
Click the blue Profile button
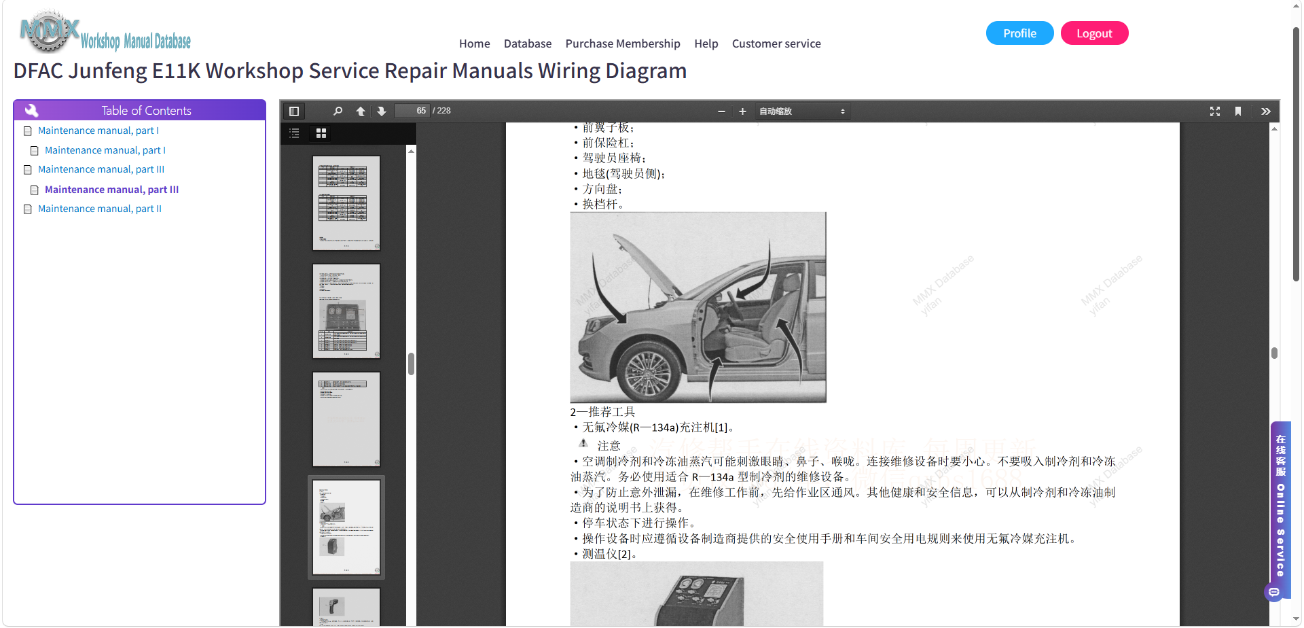(x=1019, y=33)
